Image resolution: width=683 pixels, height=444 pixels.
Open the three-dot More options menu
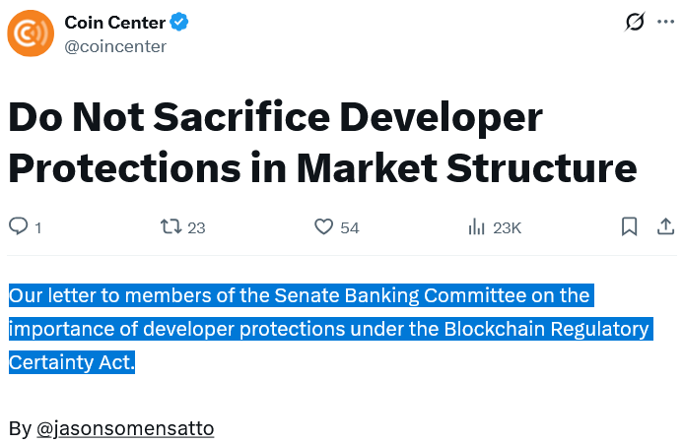coord(666,23)
